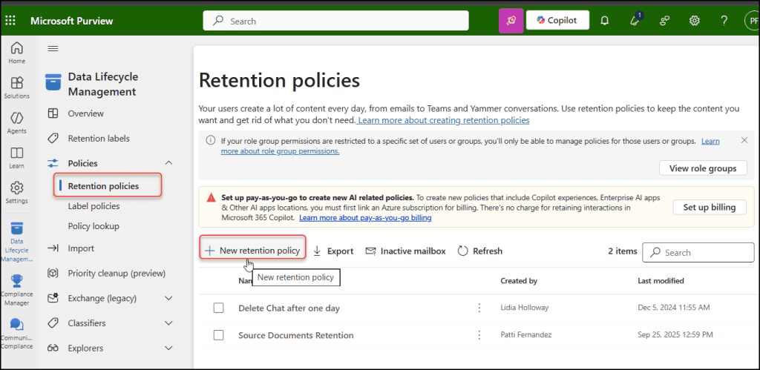The height and width of the screenshot is (370, 760).
Task: Click the Set up billing button
Action: (710, 208)
